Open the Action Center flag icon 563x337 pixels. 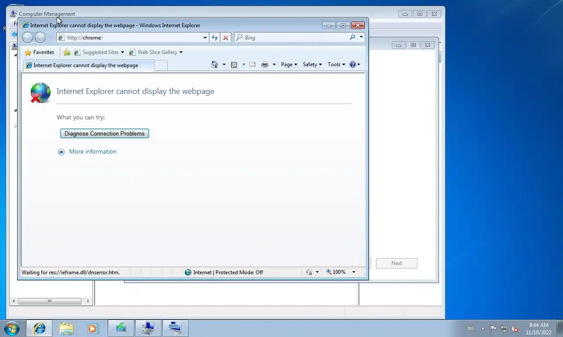[x=493, y=329]
